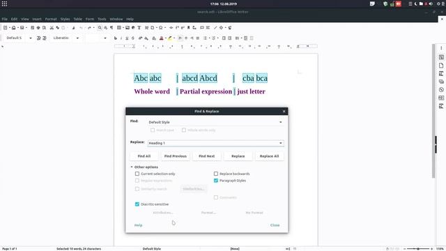The height and width of the screenshot is (251, 446).
Task: Click the Export as PDF icon
Action: click(x=32, y=28)
